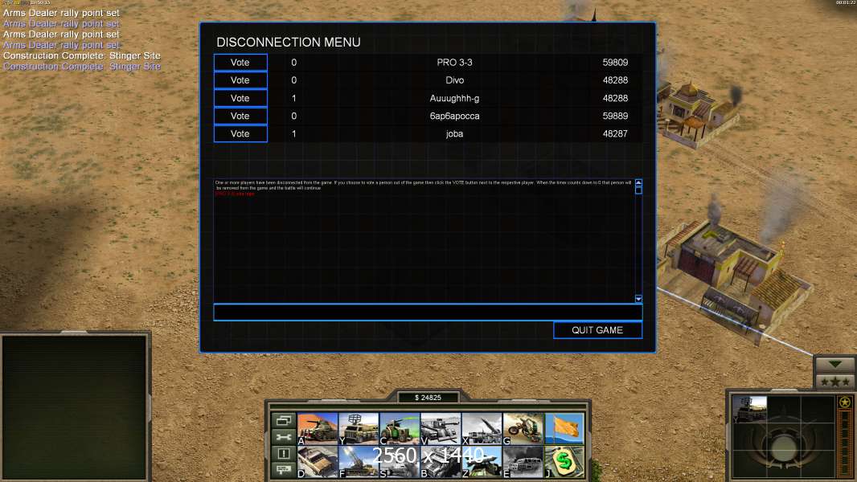Click the timer value 59889
Image resolution: width=857 pixels, height=482 pixels.
615,116
